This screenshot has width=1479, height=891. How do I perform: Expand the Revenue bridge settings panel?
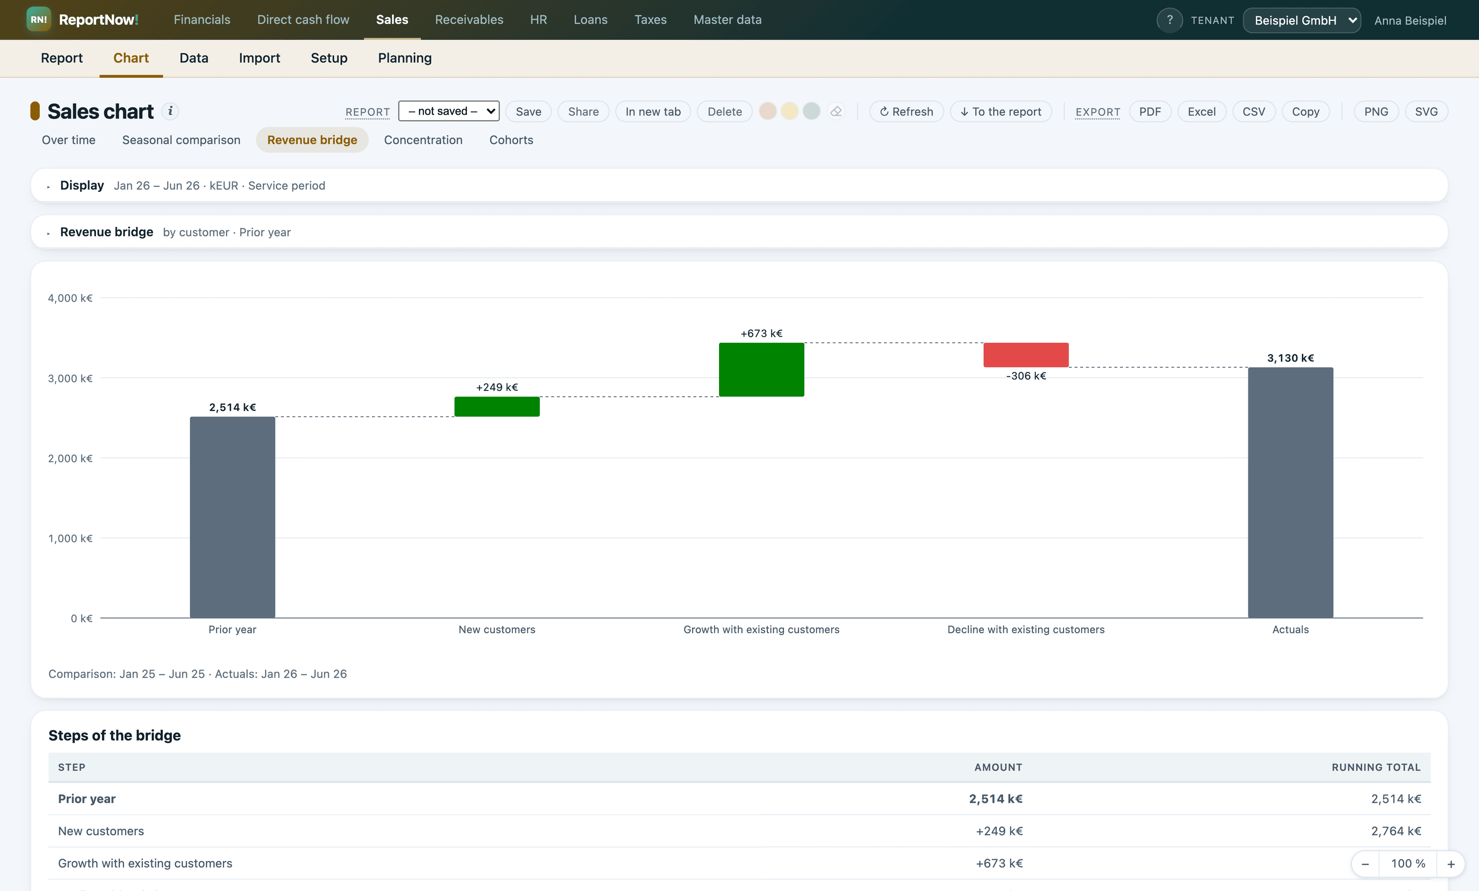[x=739, y=232]
